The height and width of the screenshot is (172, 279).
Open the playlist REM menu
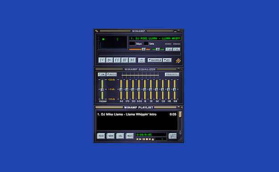(111, 136)
